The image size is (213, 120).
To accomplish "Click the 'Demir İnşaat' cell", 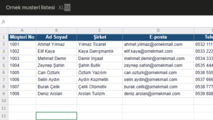I will 100,58.
